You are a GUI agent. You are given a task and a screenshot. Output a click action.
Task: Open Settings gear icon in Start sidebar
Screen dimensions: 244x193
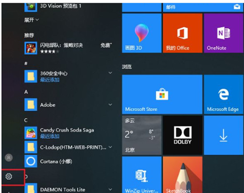click(x=9, y=177)
